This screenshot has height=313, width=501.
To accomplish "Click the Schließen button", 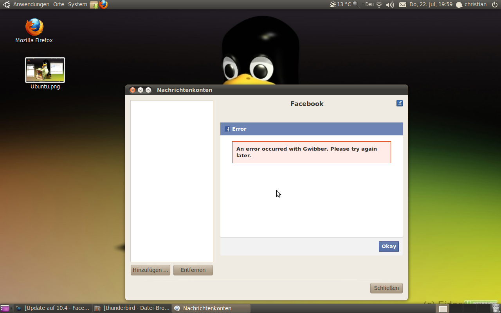I will click(386, 288).
